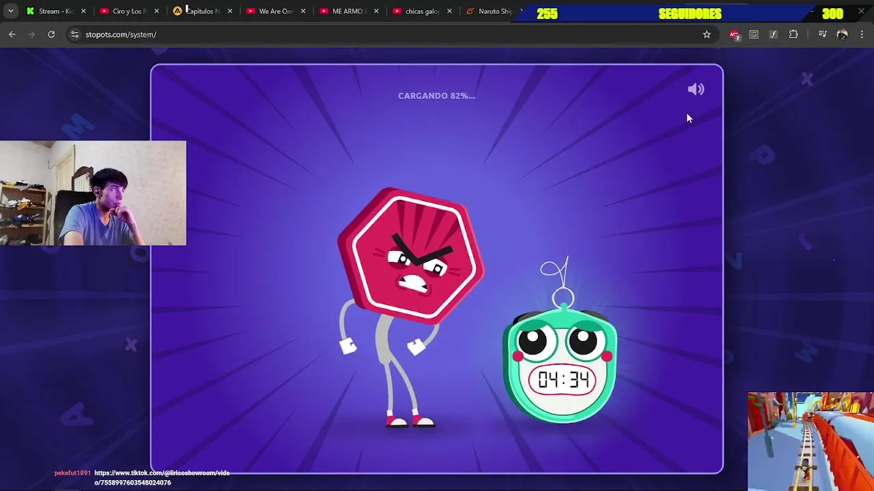Click the webcam overlay video
Viewport: 874px width, 491px height.
click(x=93, y=193)
